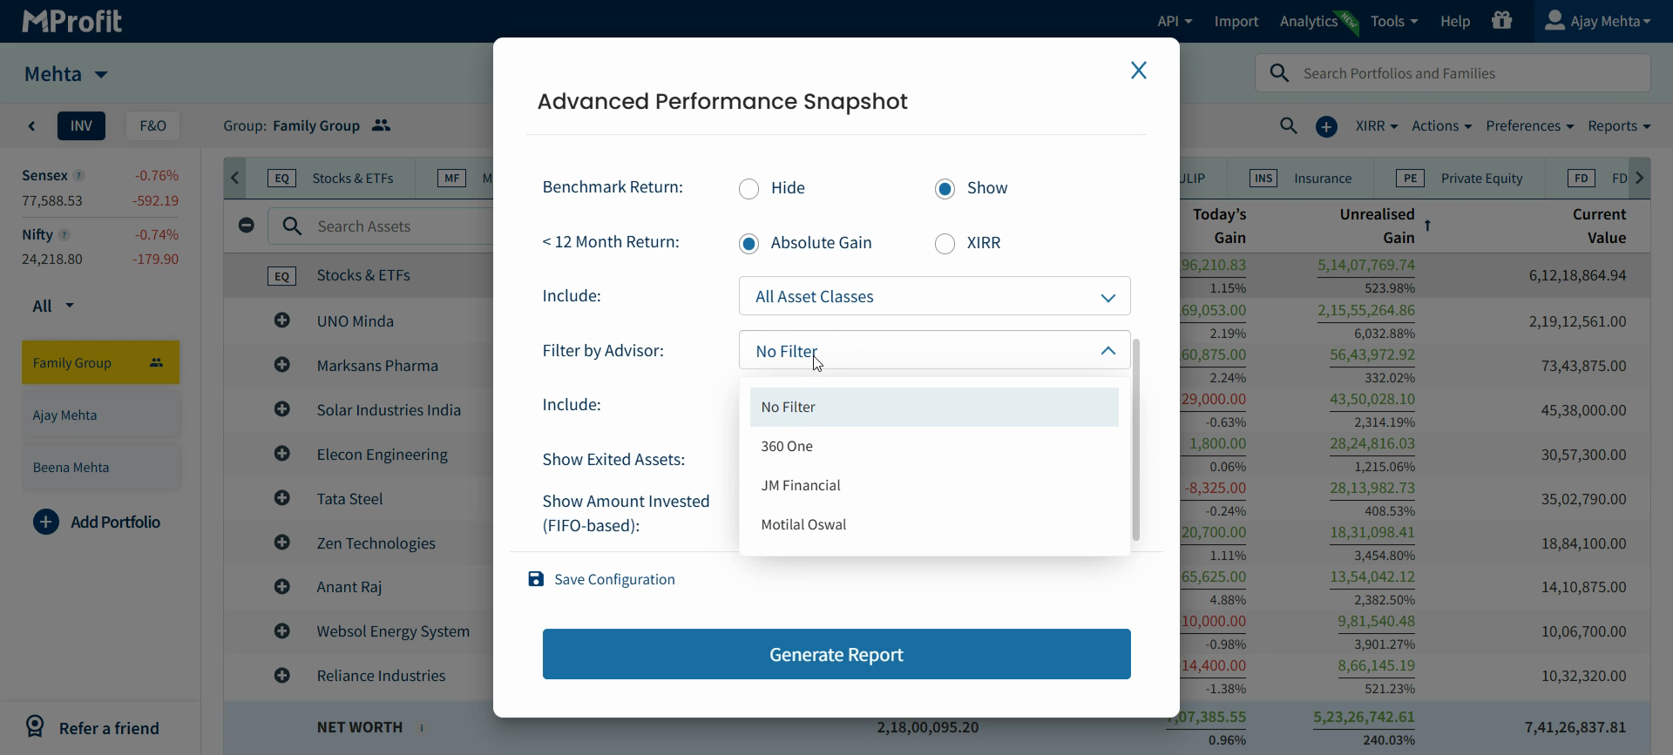
Task: Expand the Tata Steel row
Action: point(281,498)
